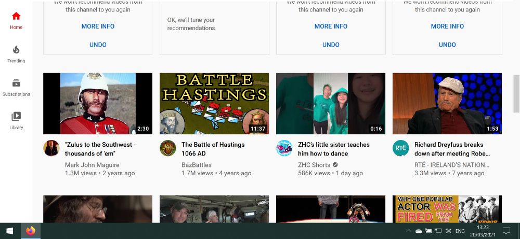Image resolution: width=520 pixels, height=239 pixels.
Task: Click "1.3M views • 2 years ago" text
Action: click(100, 173)
